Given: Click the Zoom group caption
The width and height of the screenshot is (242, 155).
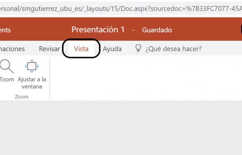Looking at the screenshot, I should tap(22, 97).
